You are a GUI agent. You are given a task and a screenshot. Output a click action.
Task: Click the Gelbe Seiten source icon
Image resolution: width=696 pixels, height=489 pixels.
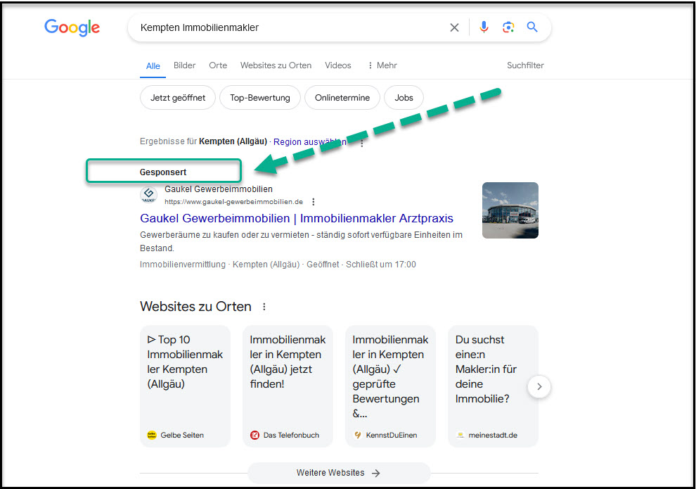tap(152, 435)
